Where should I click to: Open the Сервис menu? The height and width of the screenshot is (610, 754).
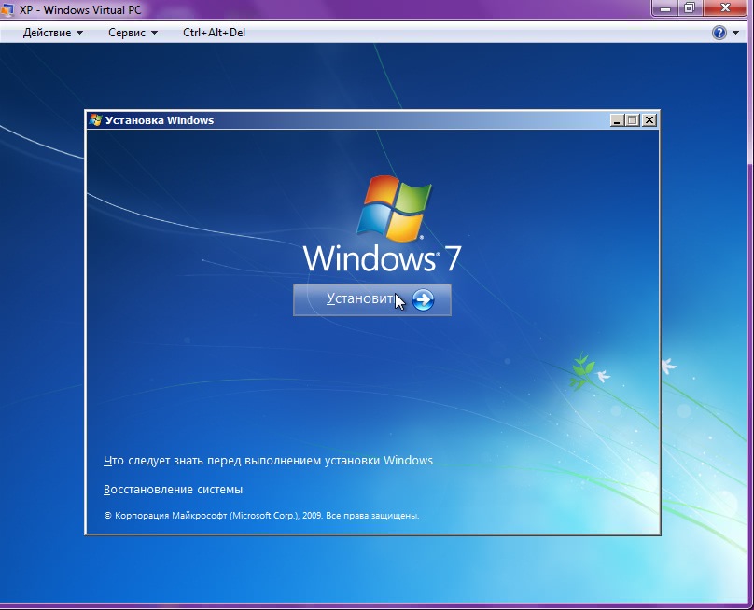click(133, 33)
